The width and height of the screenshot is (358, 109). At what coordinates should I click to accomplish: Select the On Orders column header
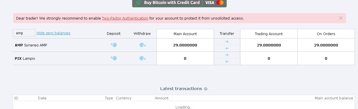(326, 34)
